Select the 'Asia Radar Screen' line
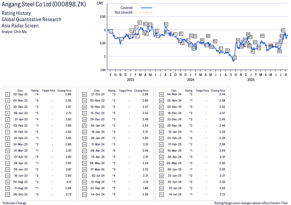Screen dimensions: 291x205 20,26
